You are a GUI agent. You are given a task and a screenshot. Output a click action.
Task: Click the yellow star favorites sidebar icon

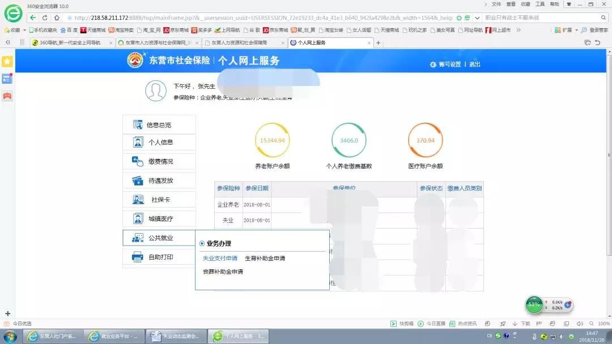(x=7, y=61)
